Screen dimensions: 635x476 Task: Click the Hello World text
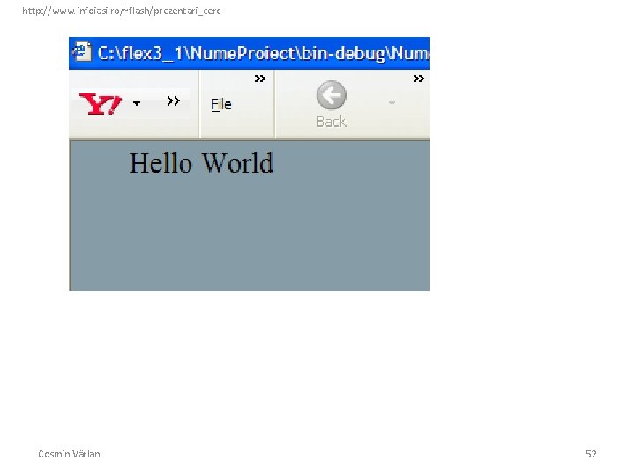coord(202,163)
